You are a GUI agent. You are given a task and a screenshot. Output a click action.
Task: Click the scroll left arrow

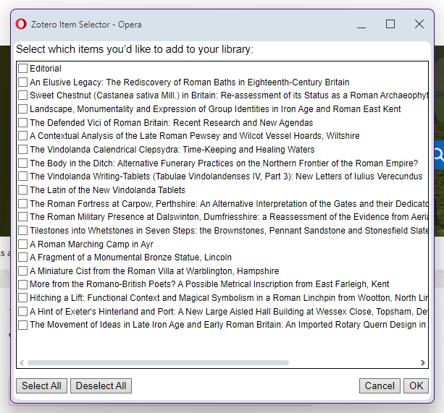[x=22, y=362]
